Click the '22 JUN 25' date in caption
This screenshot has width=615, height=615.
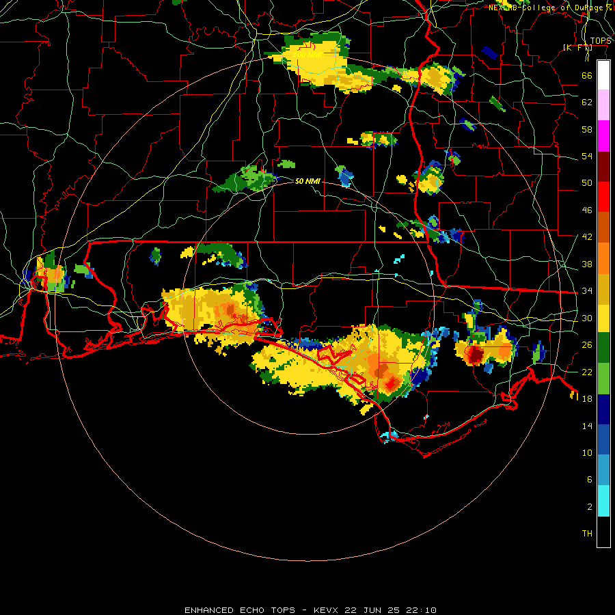[x=372, y=610]
